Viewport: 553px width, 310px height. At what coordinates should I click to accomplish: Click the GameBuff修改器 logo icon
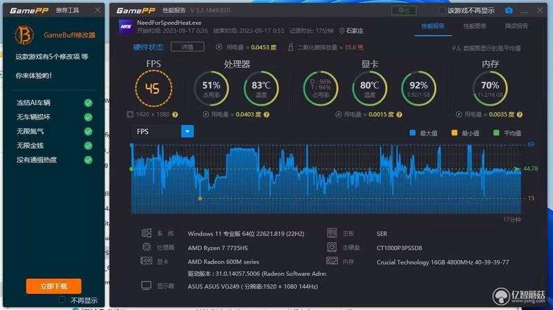tap(24, 35)
